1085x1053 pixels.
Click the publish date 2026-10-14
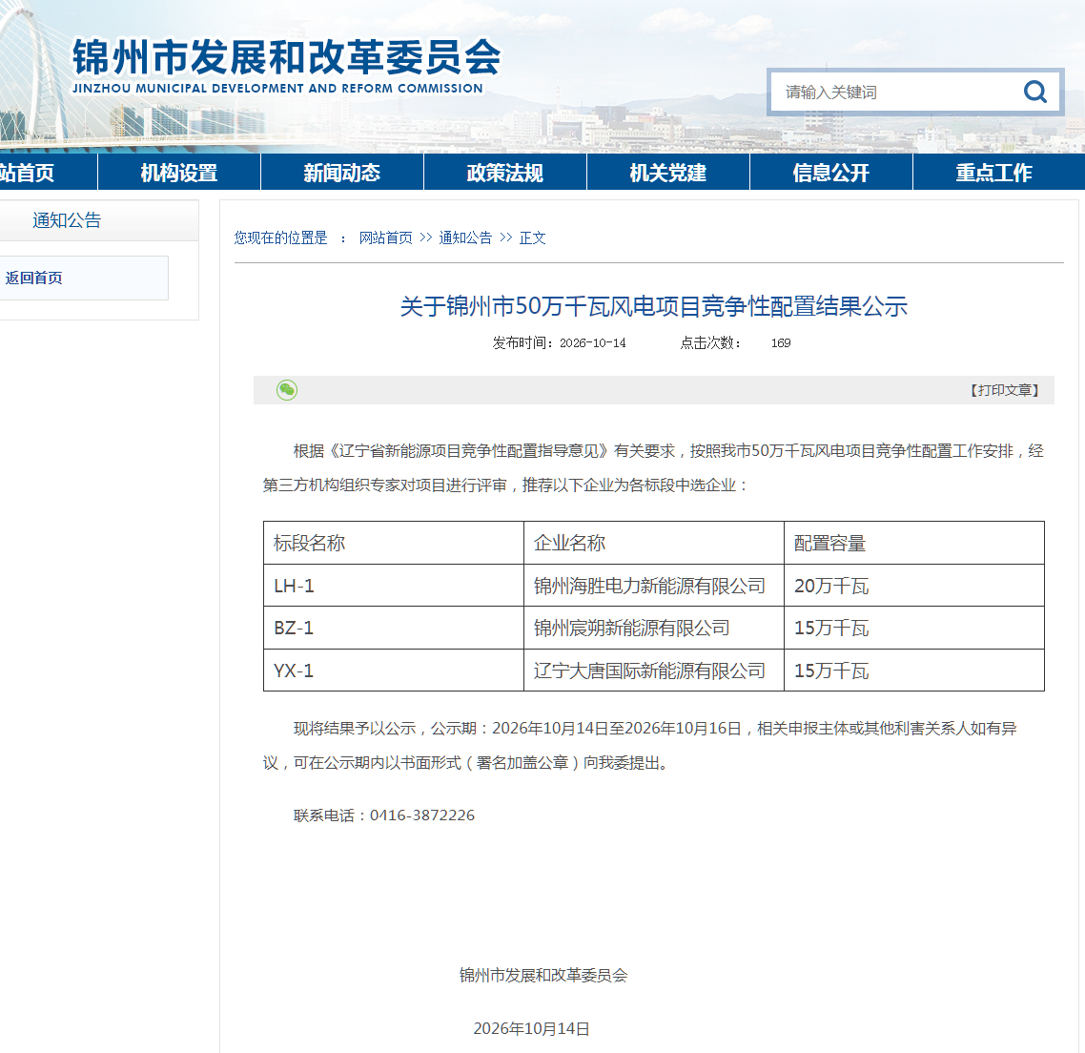tap(592, 342)
